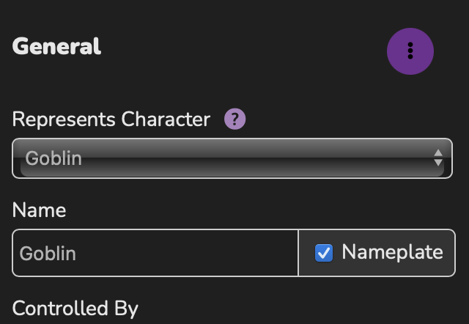
Task: Expand the character select list arrow
Action: click(x=438, y=158)
